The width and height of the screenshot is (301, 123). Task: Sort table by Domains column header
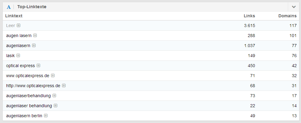[x=287, y=16]
